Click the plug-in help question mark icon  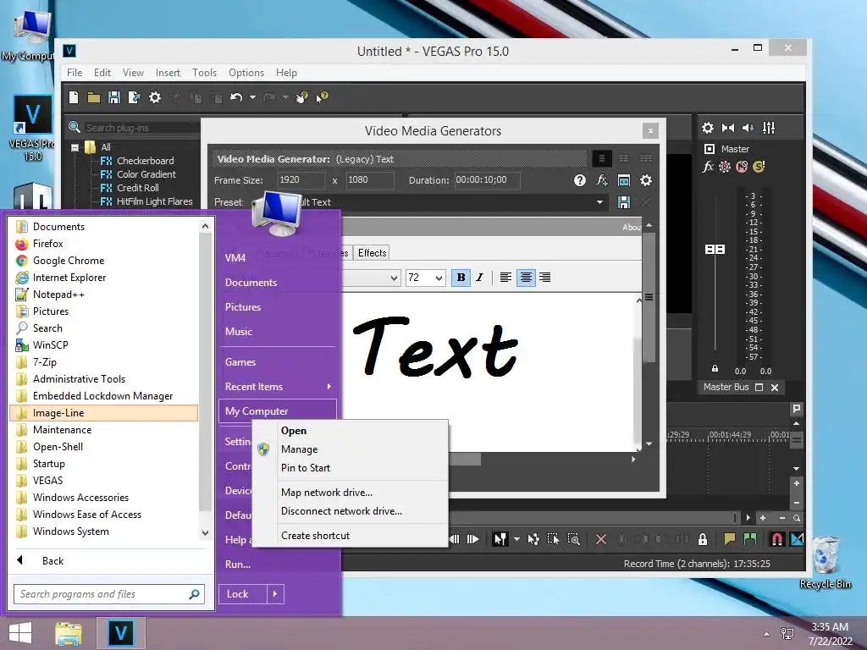[x=579, y=180]
